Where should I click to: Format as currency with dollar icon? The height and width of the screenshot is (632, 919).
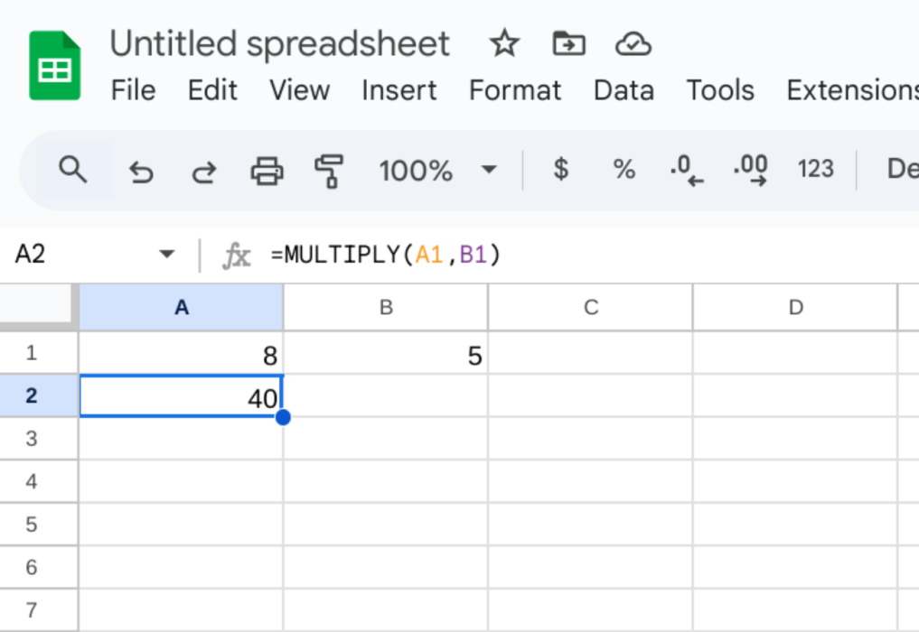pyautogui.click(x=560, y=169)
